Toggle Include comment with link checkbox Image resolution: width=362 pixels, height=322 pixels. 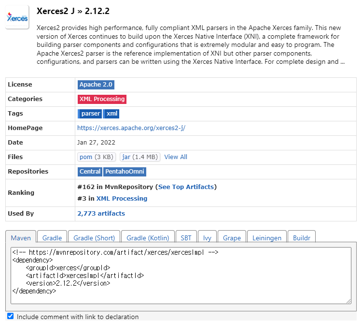(x=11, y=316)
